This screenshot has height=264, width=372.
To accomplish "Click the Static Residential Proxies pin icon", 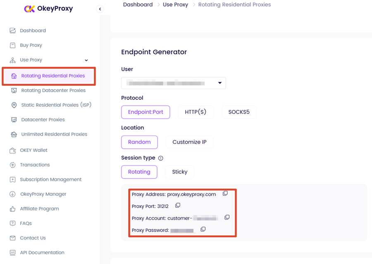I will point(14,105).
